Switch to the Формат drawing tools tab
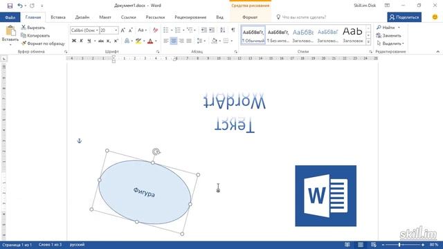Screen dimensions: 443x249 [250, 17]
